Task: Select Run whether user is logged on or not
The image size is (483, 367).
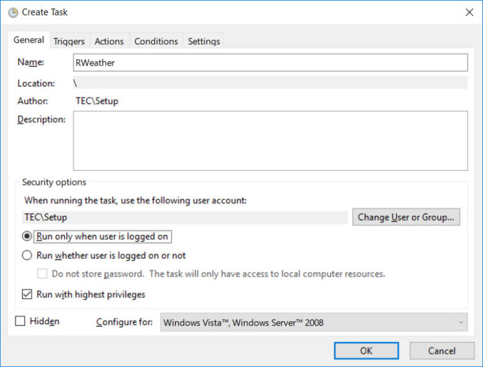Action: coord(27,256)
